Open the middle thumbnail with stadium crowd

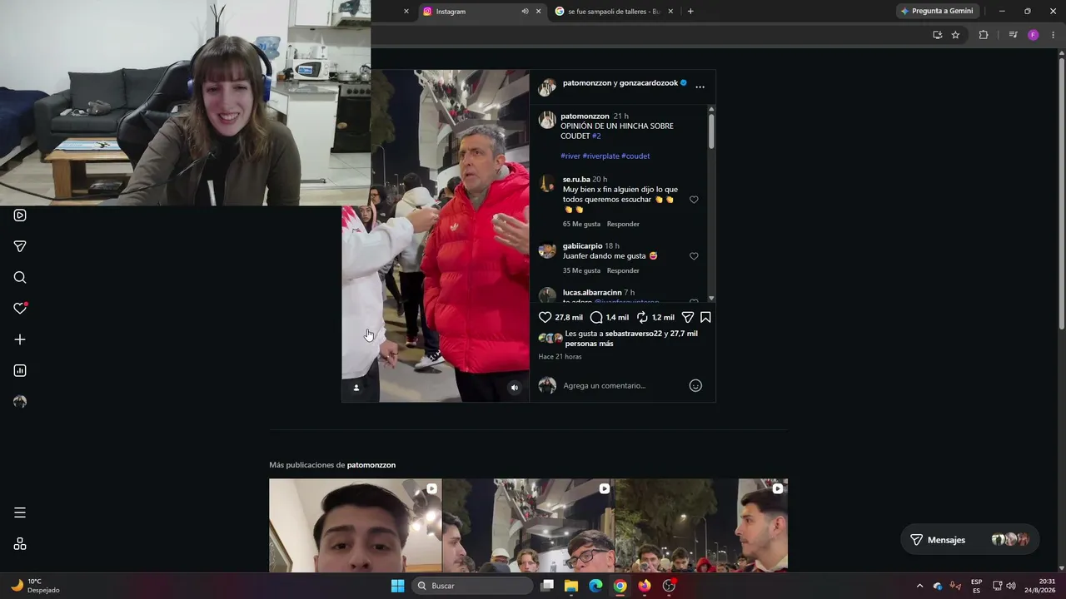pos(528,526)
